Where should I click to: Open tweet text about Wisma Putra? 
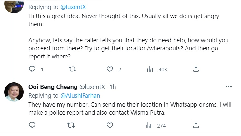129,109
